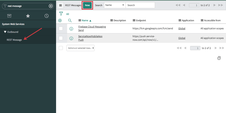This screenshot has height=113, width=226.
Task: Open the History clock tab
Action: click(x=47, y=16)
